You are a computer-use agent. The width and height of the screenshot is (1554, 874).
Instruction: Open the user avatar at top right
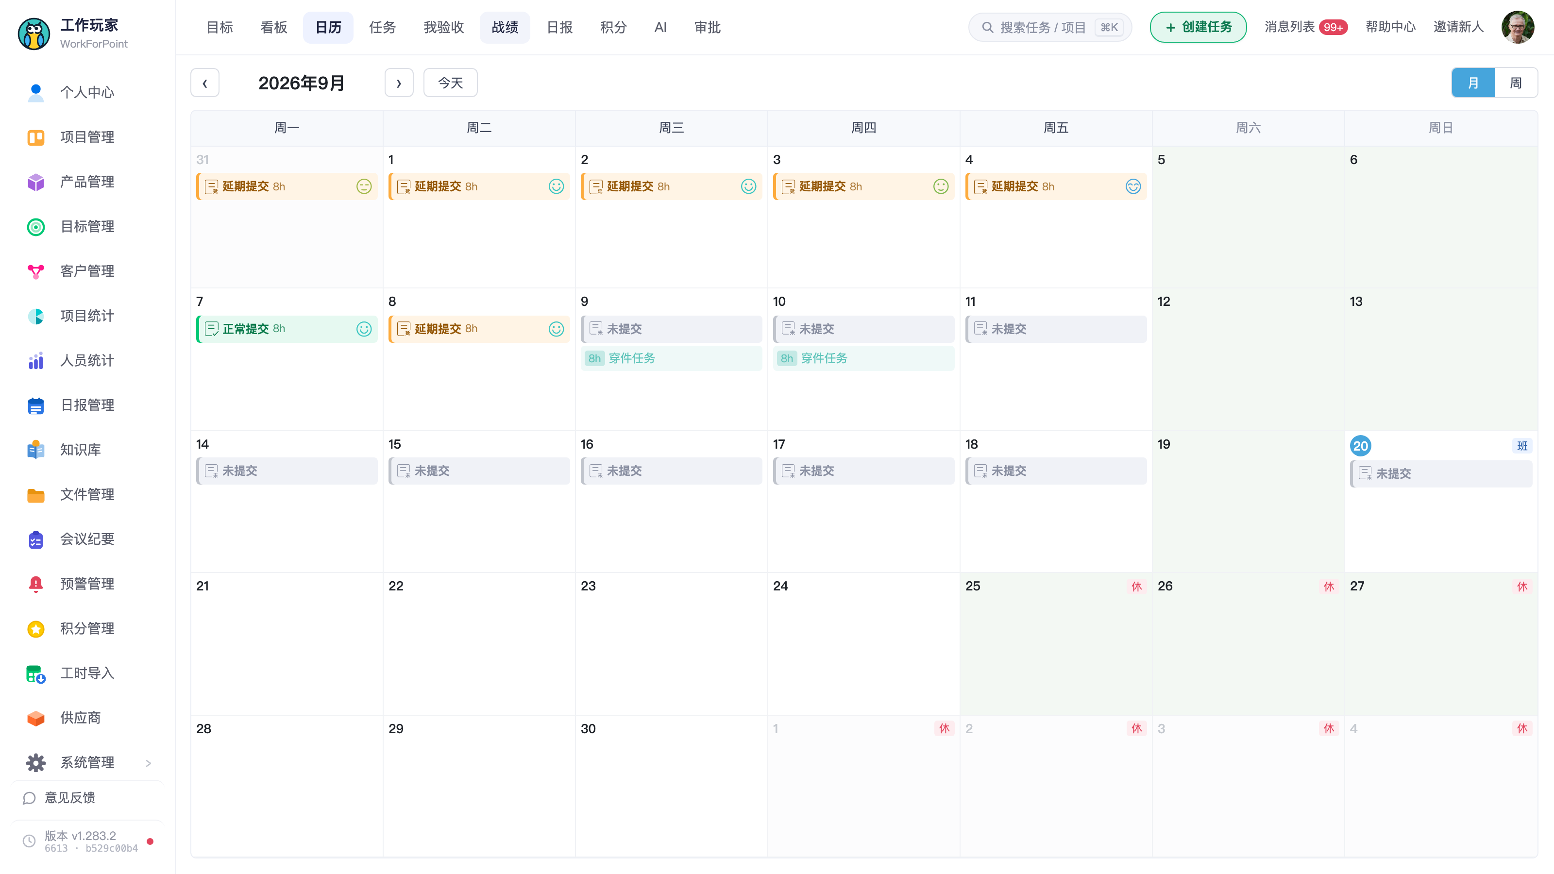point(1518,27)
